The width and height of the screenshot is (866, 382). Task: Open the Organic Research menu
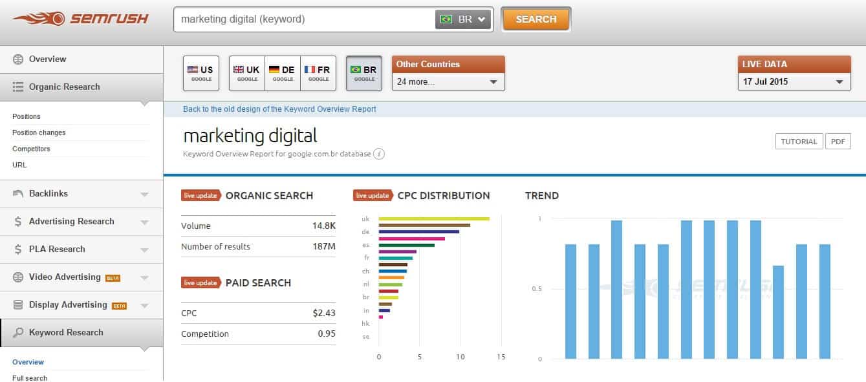tap(81, 87)
